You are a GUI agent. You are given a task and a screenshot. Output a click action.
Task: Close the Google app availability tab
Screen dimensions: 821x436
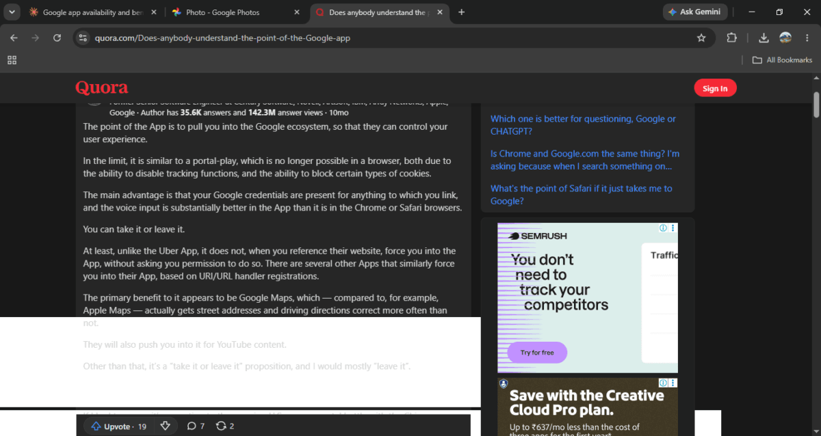[x=153, y=12]
